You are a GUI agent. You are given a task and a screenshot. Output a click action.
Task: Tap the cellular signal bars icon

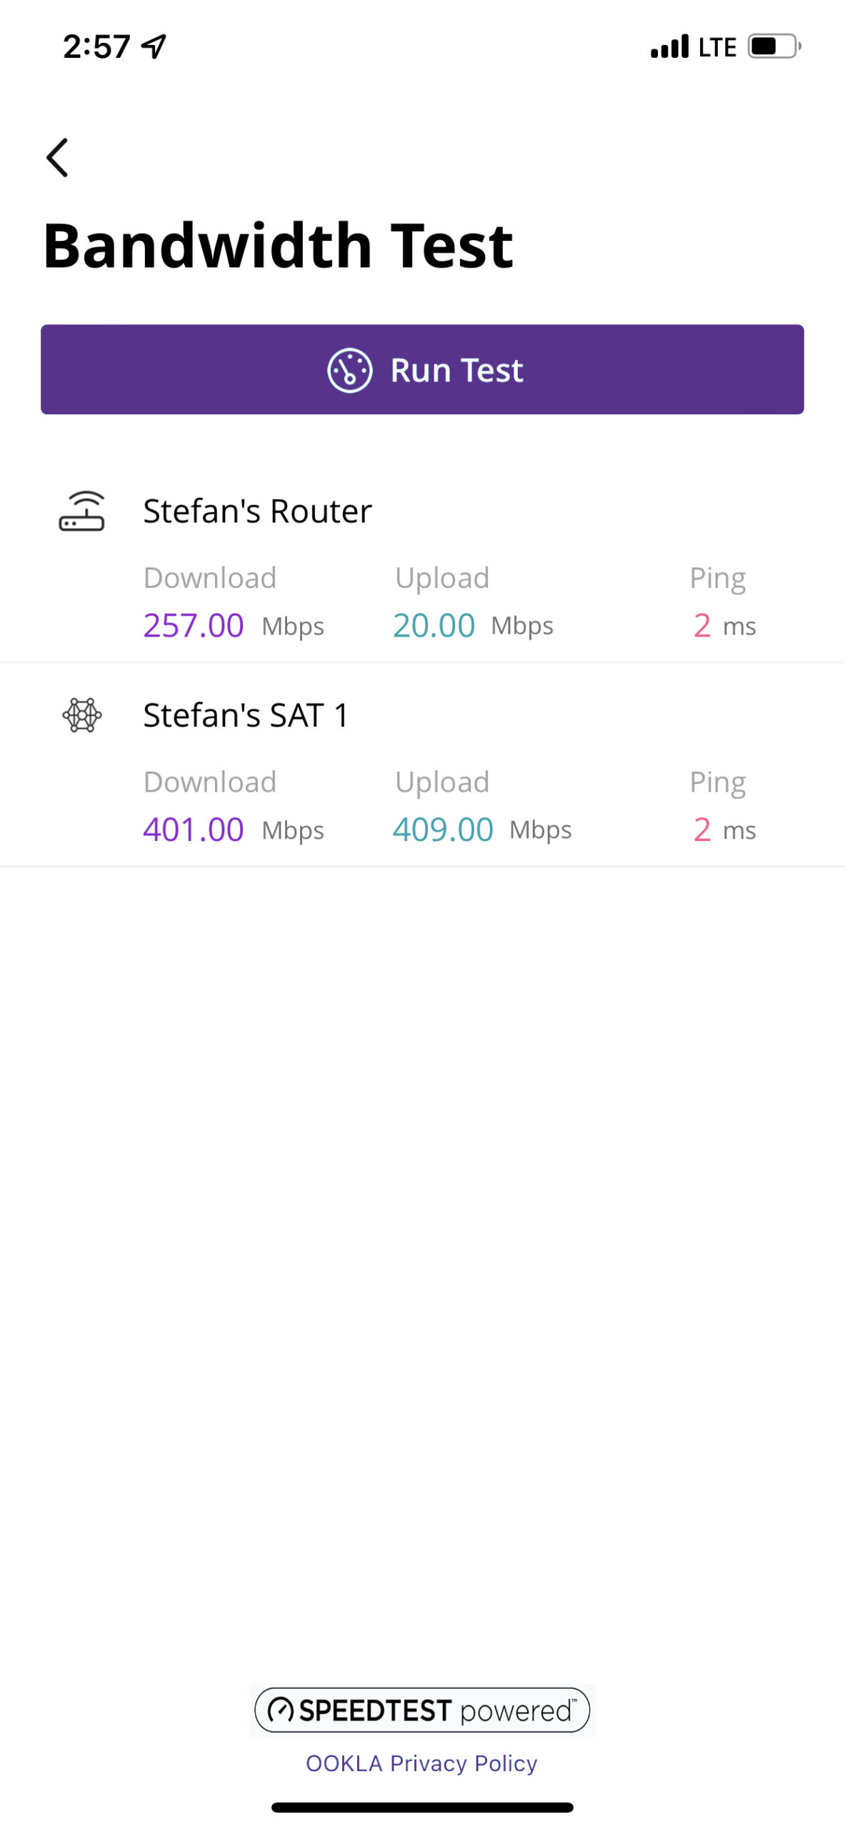(669, 46)
